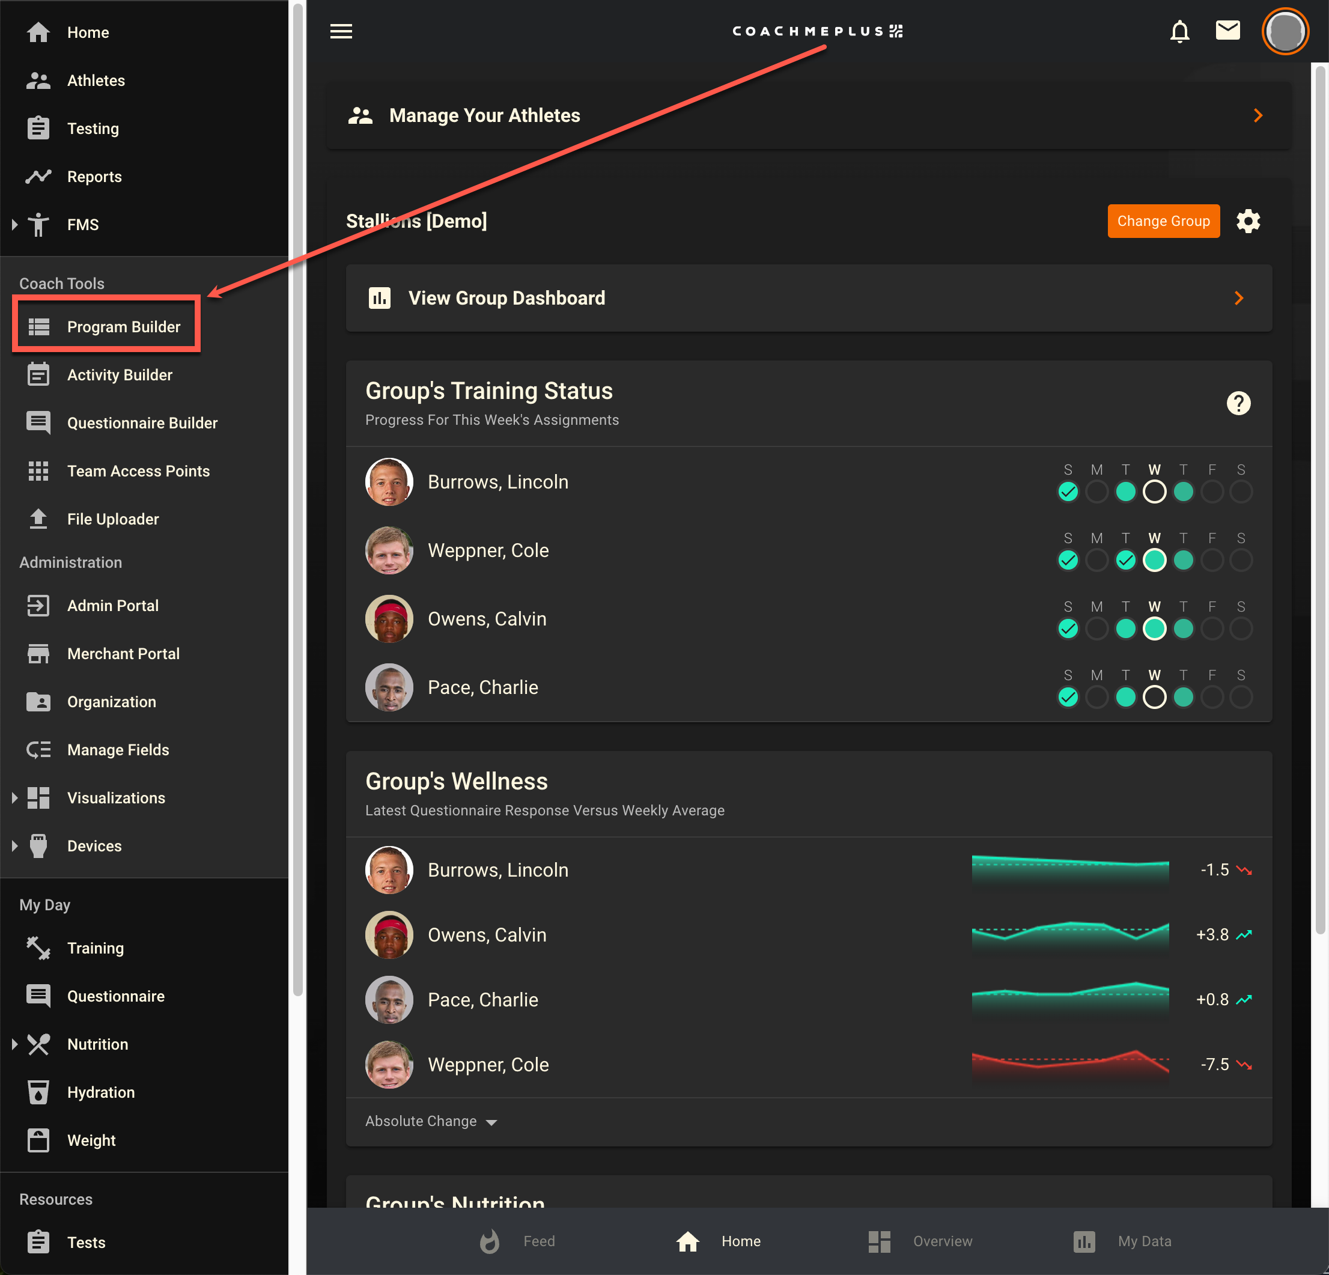The width and height of the screenshot is (1329, 1275).
Task: Click the Training Status help icon
Action: pos(1238,404)
